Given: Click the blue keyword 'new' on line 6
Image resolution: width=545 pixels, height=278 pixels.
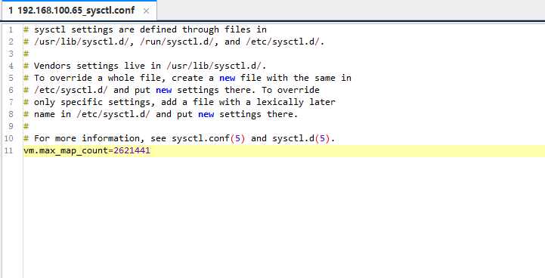Looking at the screenshot, I should [x=164, y=90].
